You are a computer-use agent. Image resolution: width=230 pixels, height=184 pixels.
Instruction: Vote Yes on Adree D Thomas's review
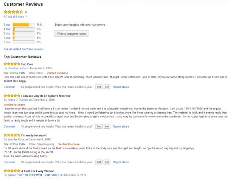(x=99, y=126)
